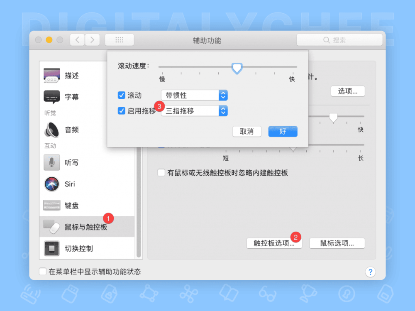The height and width of the screenshot is (311, 415).
Task: Click the 听写 microphone icon
Action: (51, 162)
